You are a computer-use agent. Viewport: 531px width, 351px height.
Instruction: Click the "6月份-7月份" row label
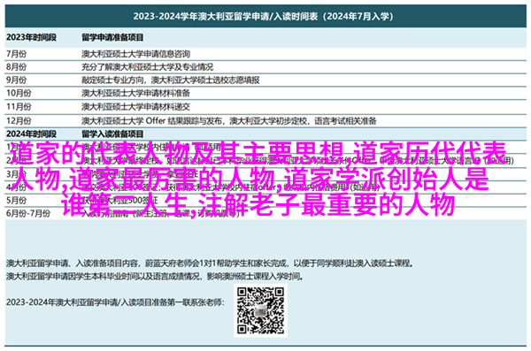(x=28, y=213)
